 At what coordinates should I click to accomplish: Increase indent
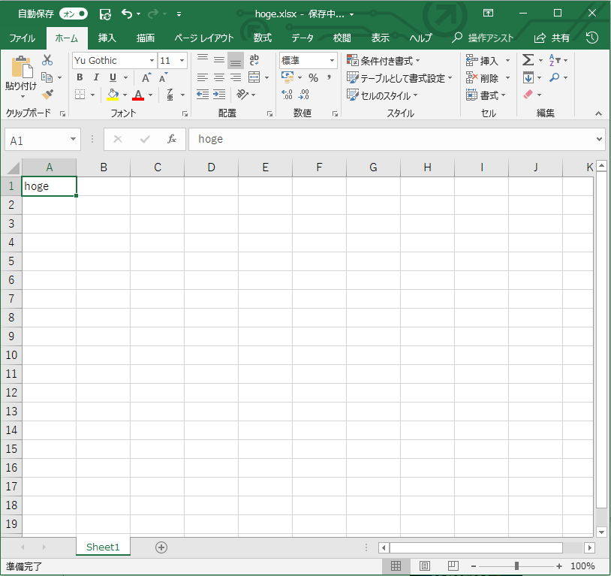[x=219, y=95]
